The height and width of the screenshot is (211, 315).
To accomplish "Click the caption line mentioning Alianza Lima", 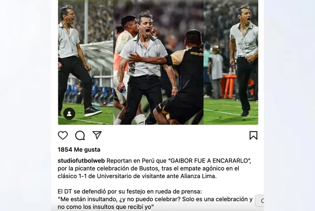I will click(137, 176).
